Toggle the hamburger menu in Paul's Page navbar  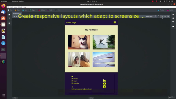click(115, 23)
